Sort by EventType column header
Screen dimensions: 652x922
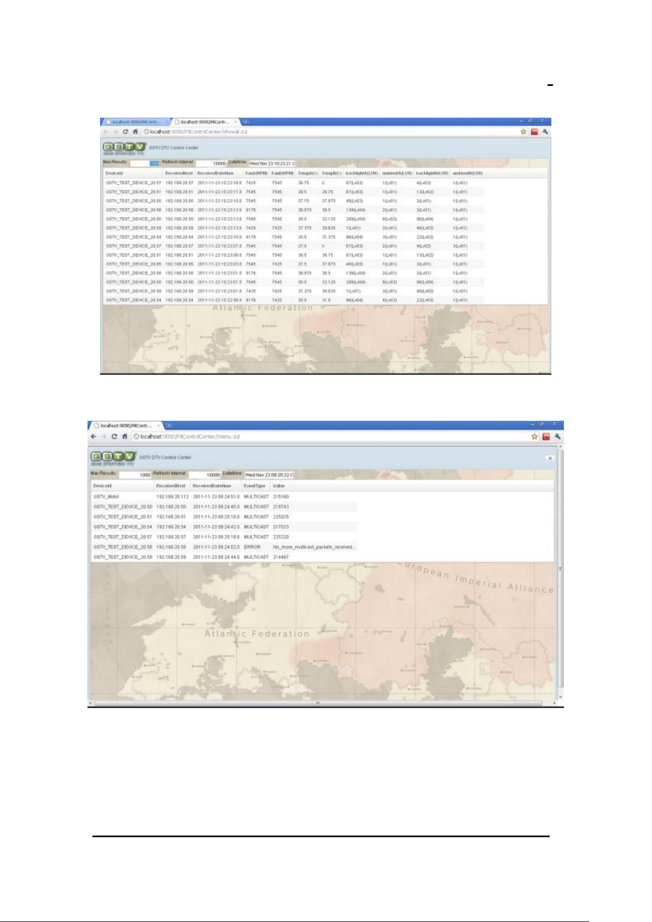255,485
